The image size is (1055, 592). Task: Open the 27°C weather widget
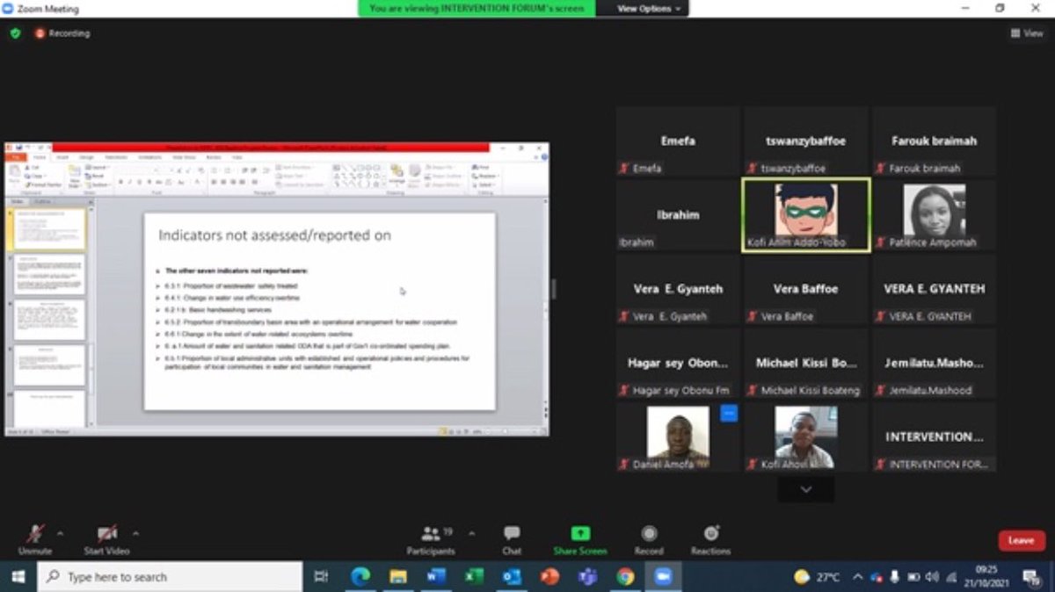817,577
